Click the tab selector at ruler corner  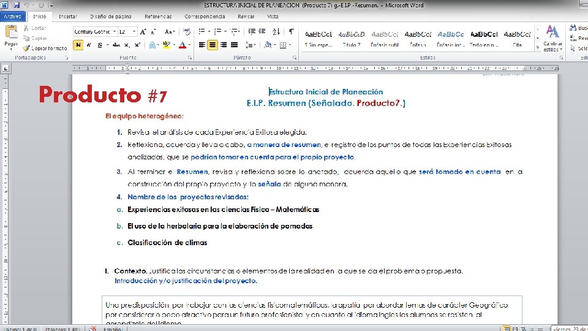pyautogui.click(x=6, y=69)
